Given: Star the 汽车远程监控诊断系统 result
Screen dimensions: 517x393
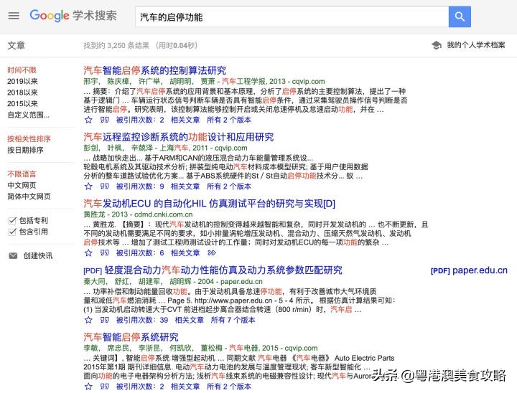Looking at the screenshot, I should (x=88, y=186).
